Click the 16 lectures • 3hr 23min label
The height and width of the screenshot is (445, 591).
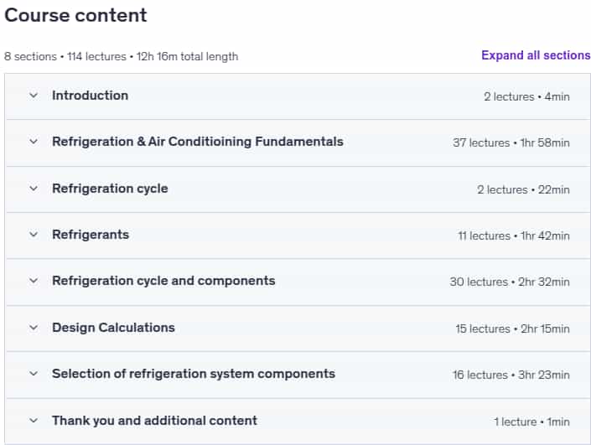511,375
